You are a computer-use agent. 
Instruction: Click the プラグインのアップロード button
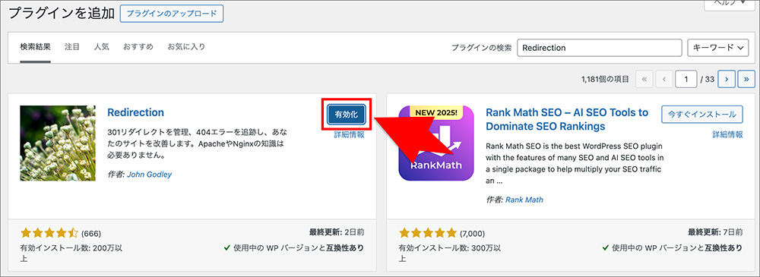point(172,14)
